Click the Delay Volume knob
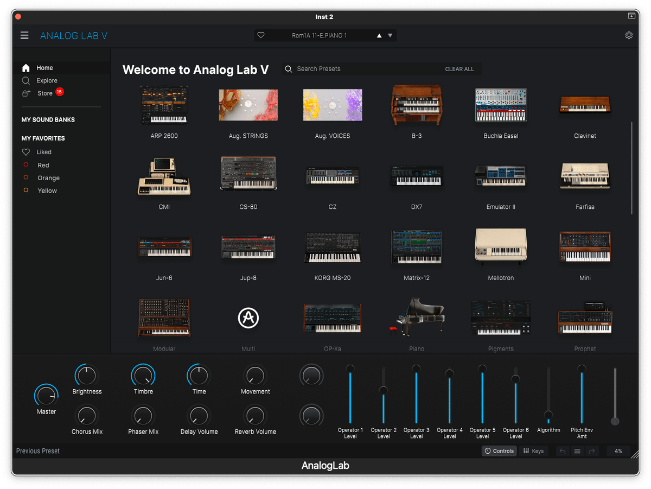This screenshot has height=489, width=651. tap(199, 416)
